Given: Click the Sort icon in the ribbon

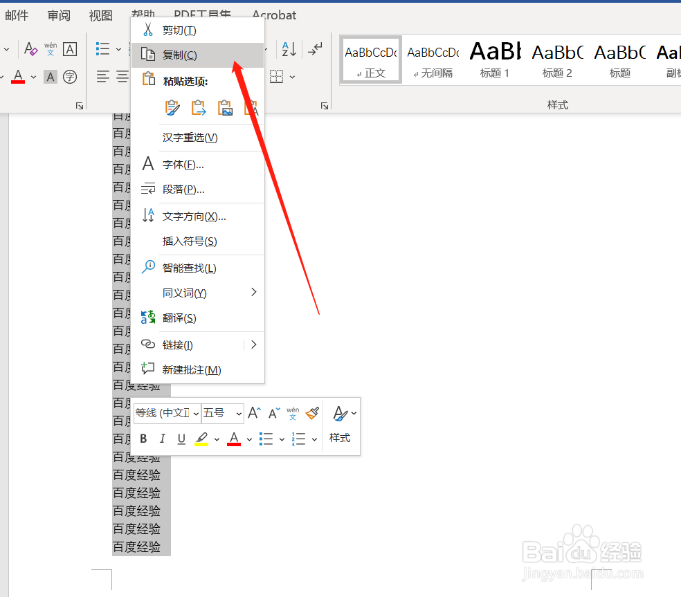Looking at the screenshot, I should coord(289,50).
